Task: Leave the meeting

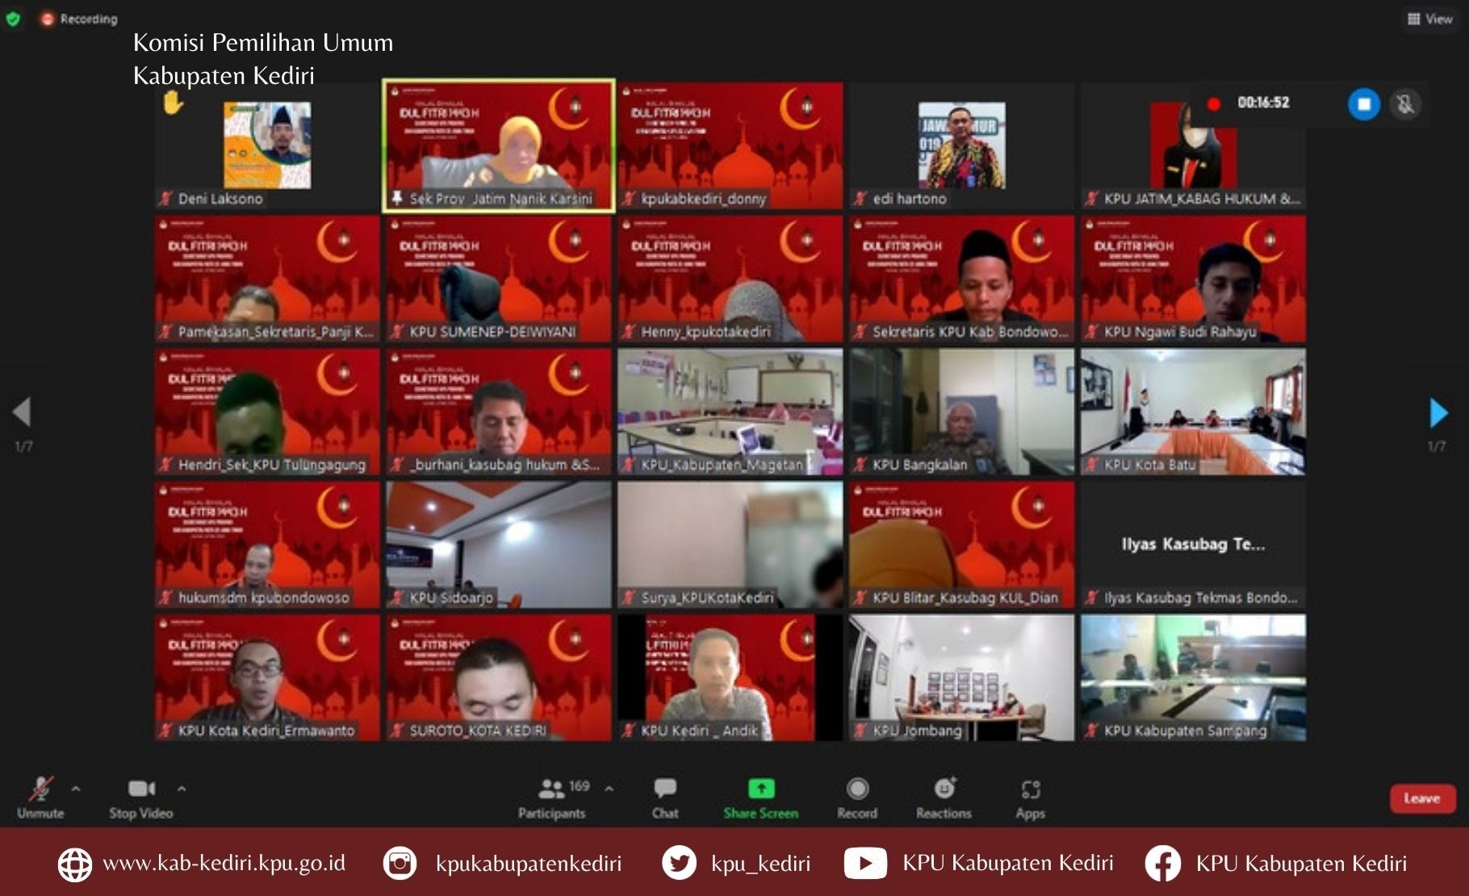Action: 1421,798
